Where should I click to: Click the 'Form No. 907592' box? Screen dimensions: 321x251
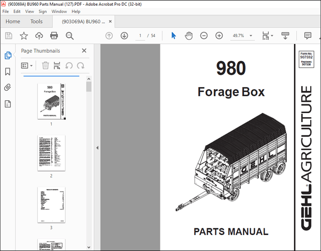(x=307, y=59)
